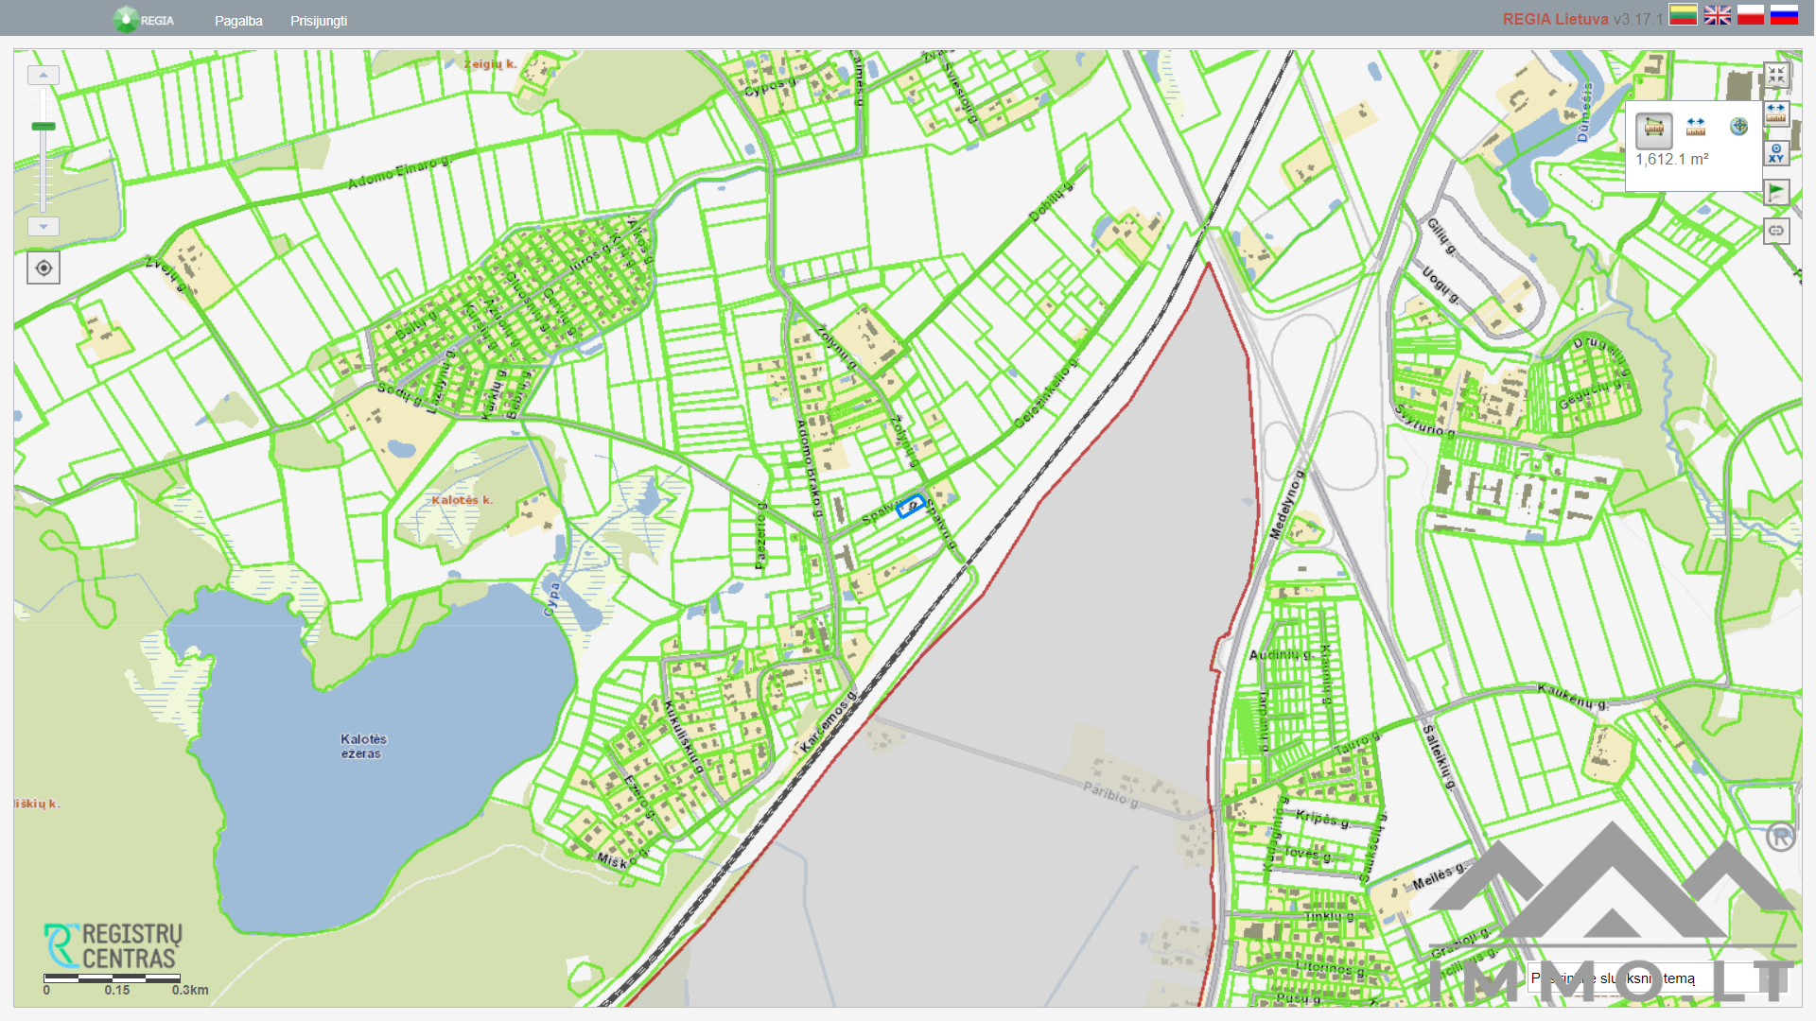Click the Meilės g. street label
The width and height of the screenshot is (1816, 1021).
point(1438,876)
